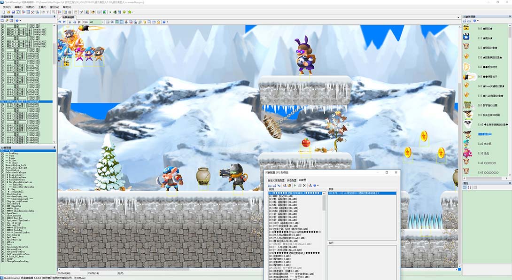Click the first icon in object manager toolbar
This screenshot has height=280, width=512.
coord(465,21)
